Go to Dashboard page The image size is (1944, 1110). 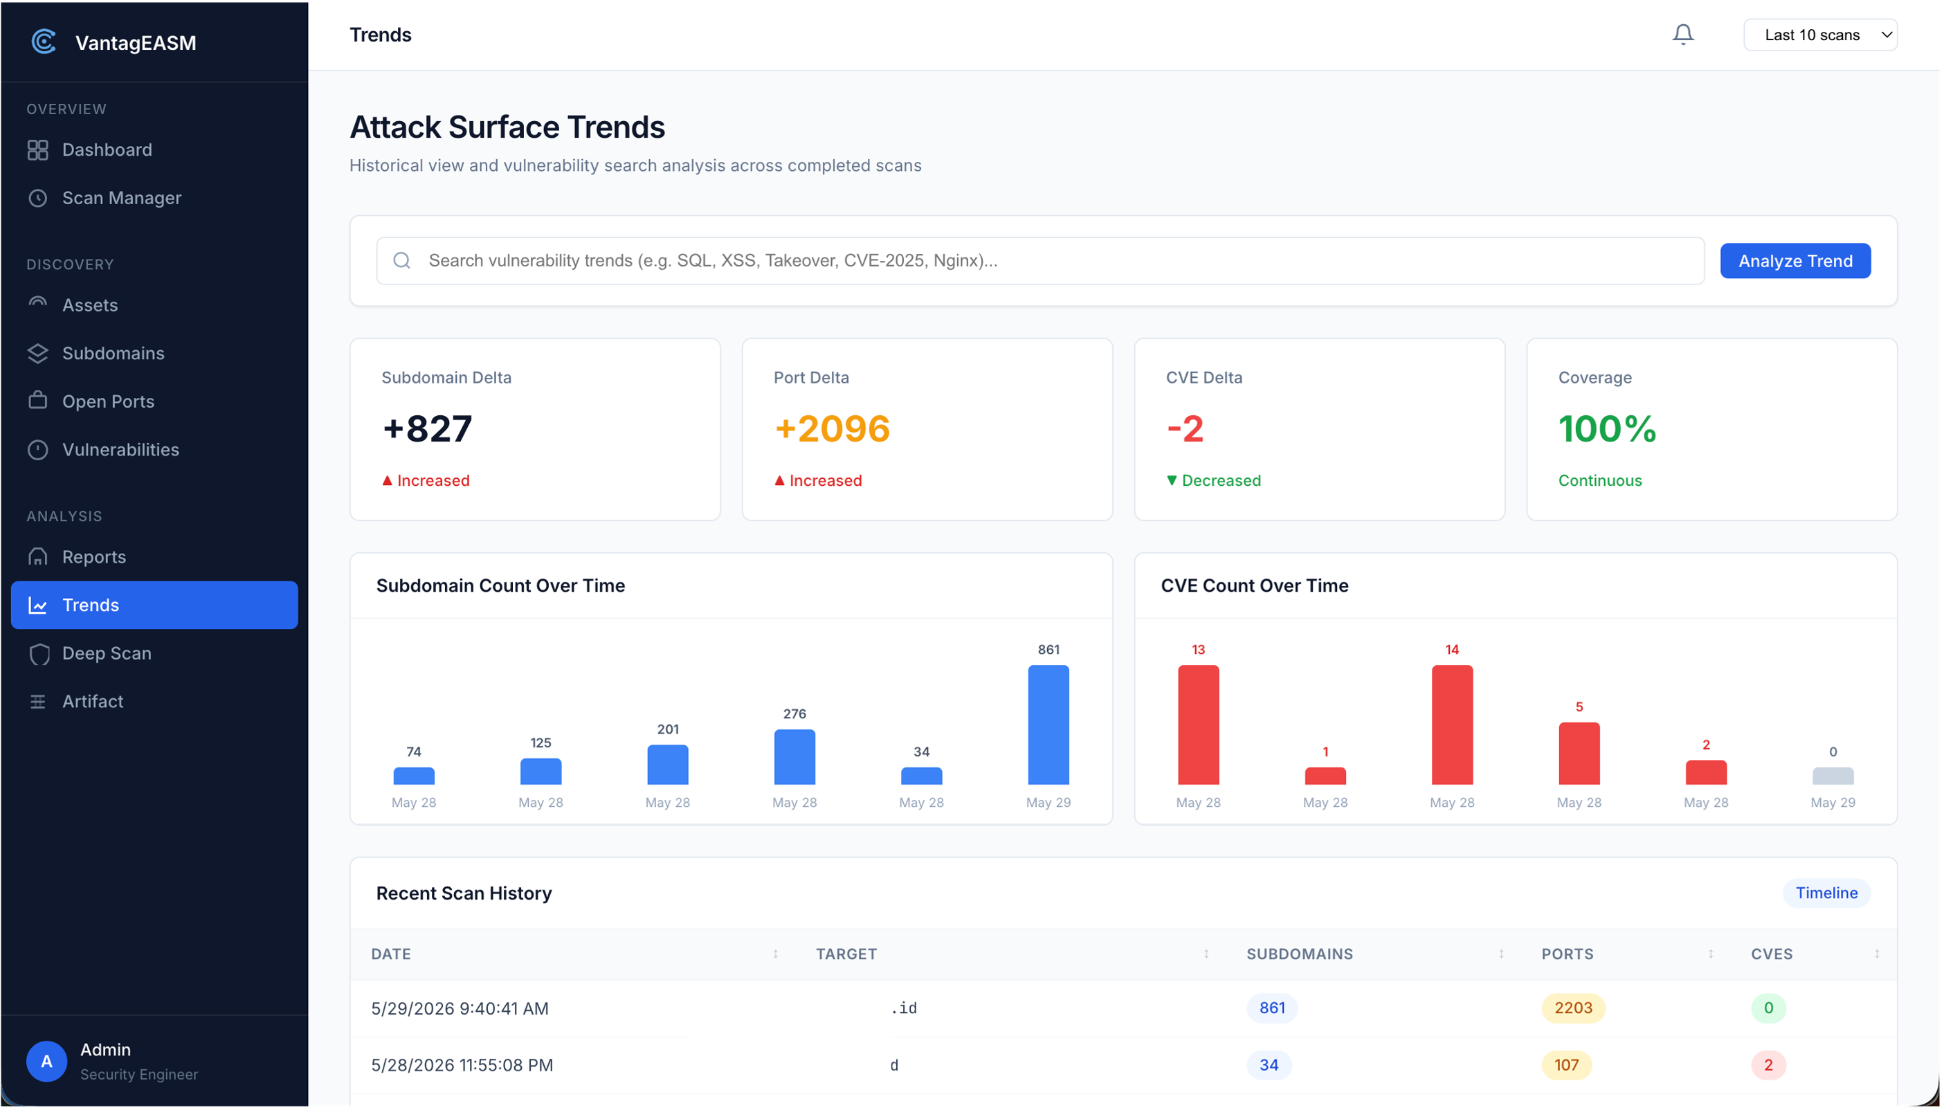(154, 150)
